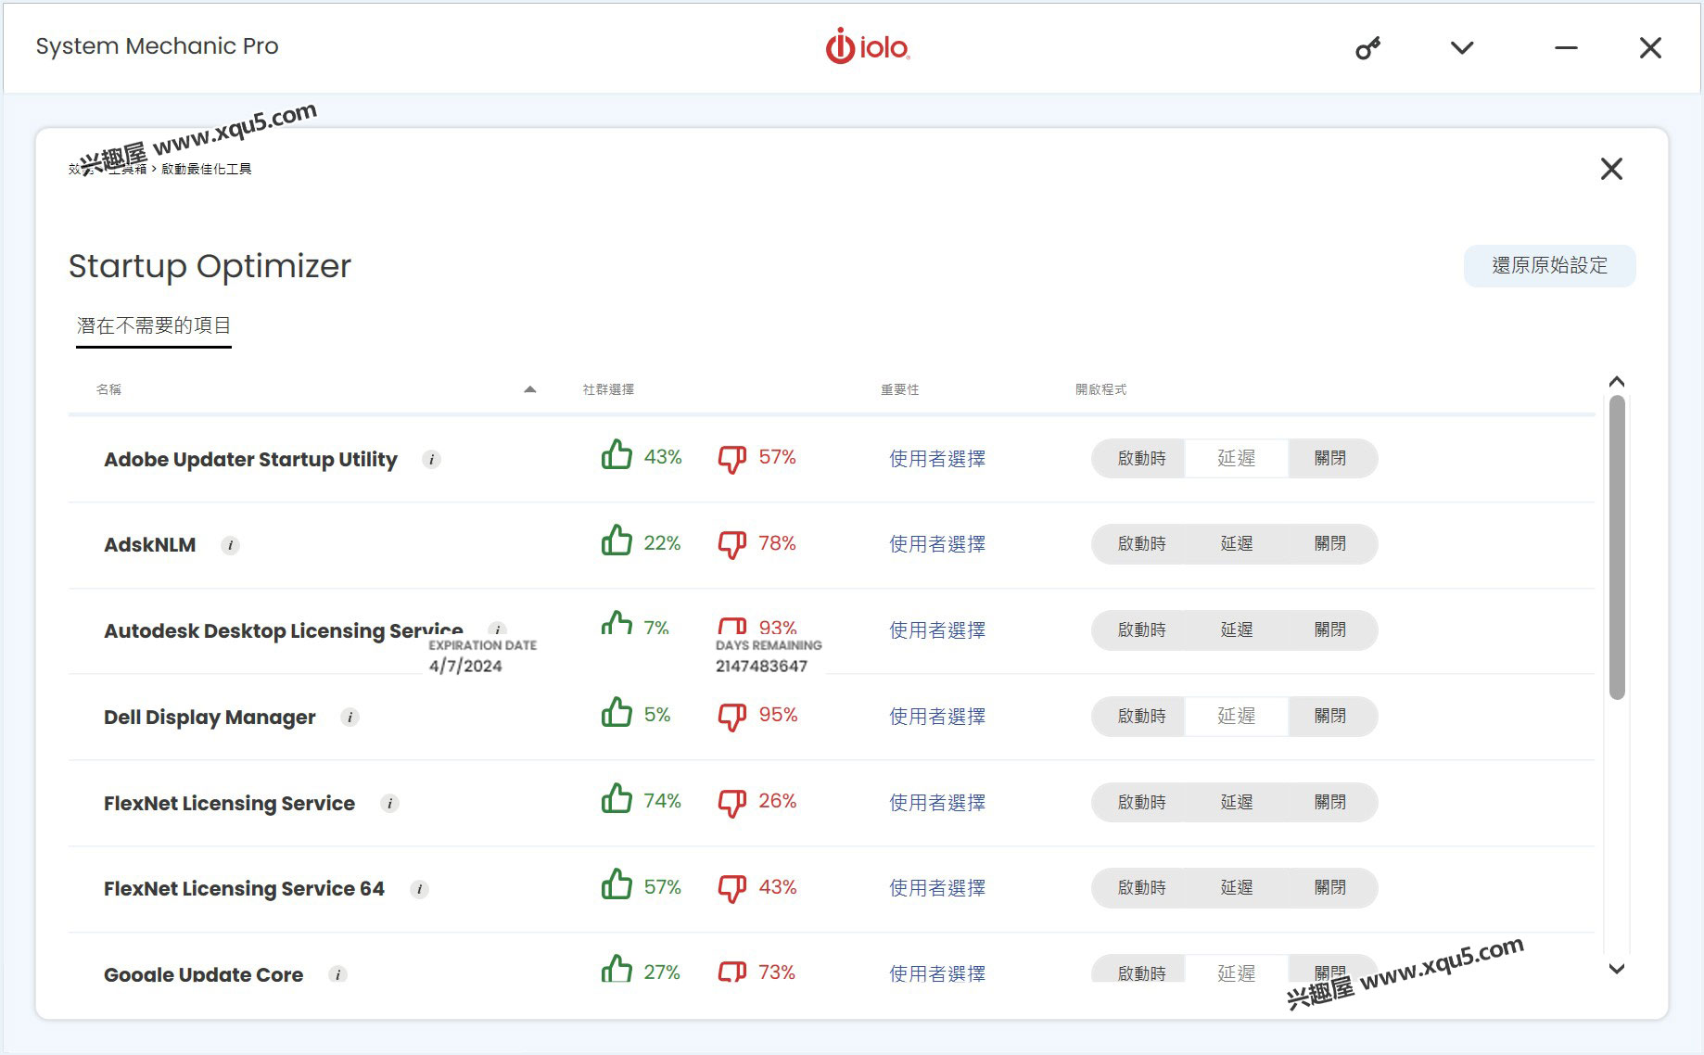Click thumbs-up icon for Dell Display Manager

click(x=617, y=713)
